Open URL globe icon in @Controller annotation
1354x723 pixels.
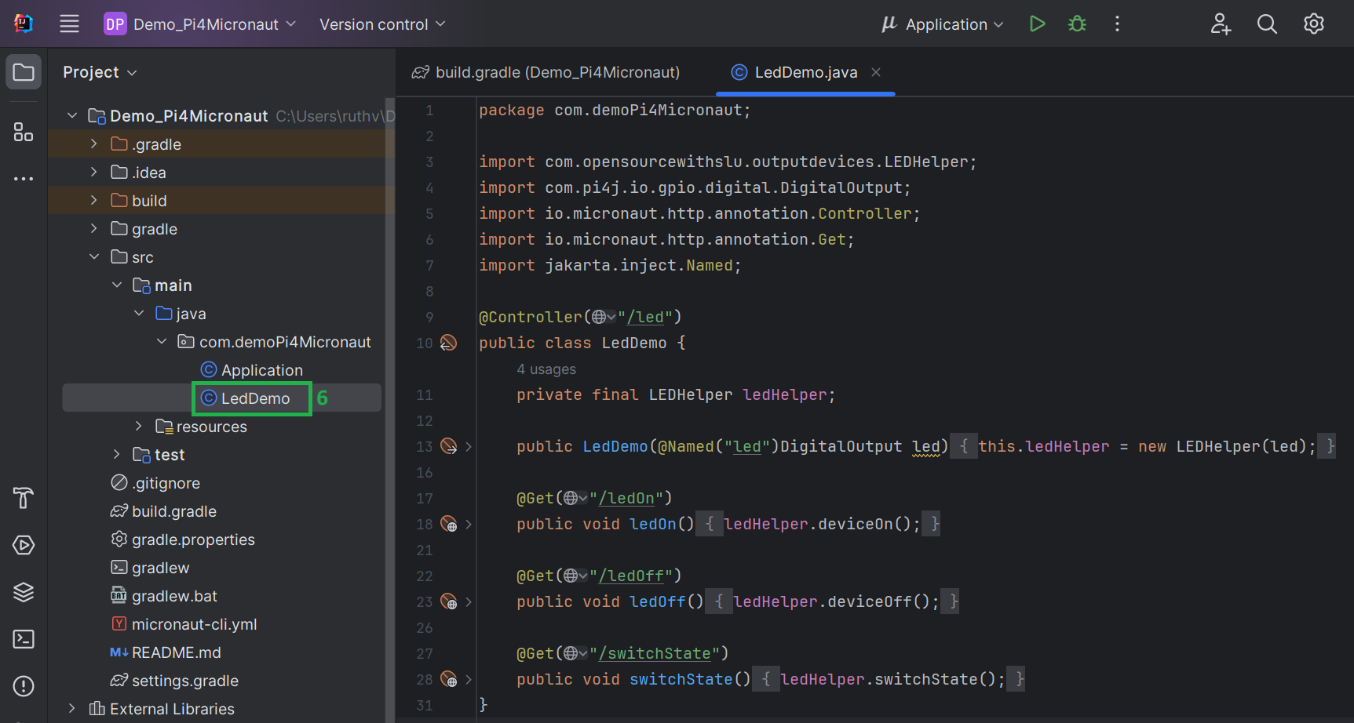pos(604,317)
